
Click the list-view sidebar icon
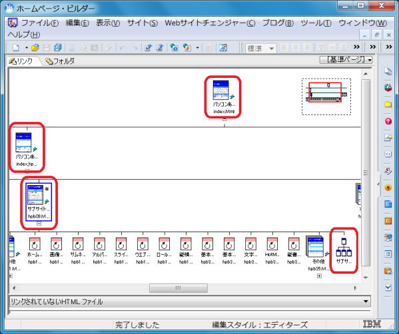[388, 254]
